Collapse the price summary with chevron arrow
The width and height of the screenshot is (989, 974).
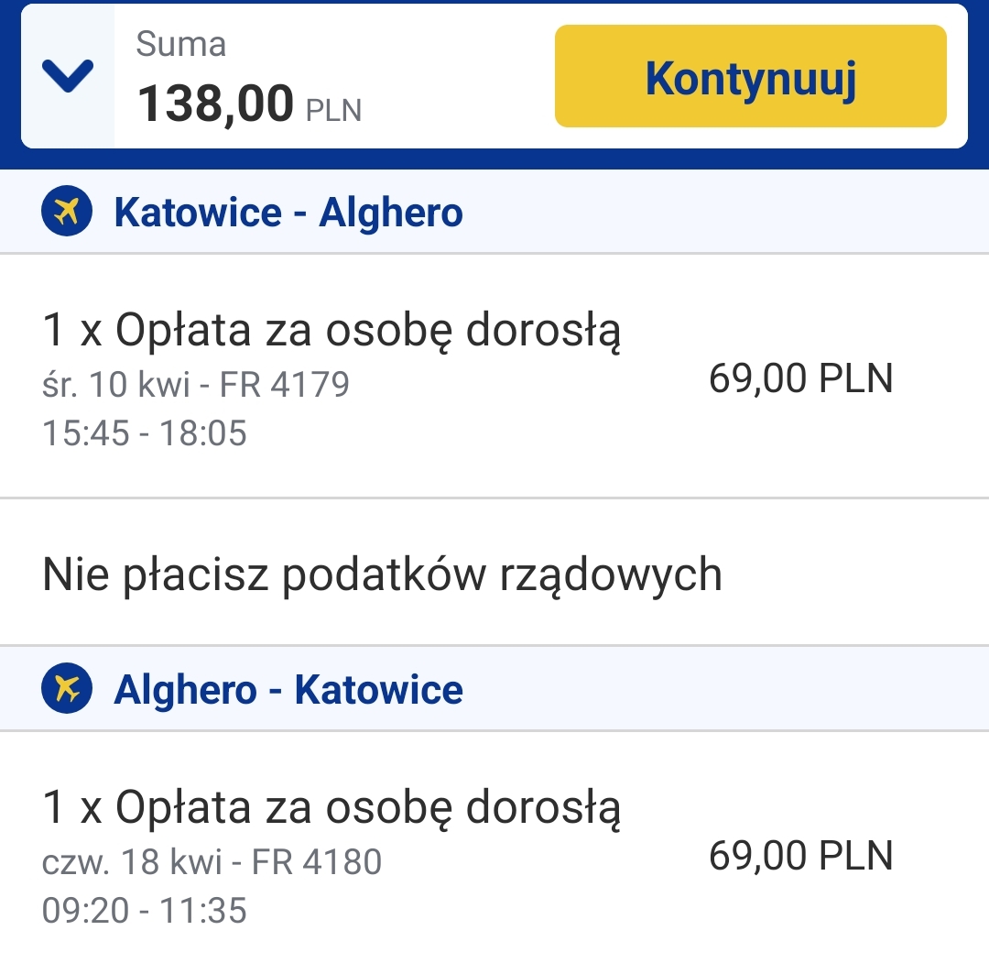[68, 76]
